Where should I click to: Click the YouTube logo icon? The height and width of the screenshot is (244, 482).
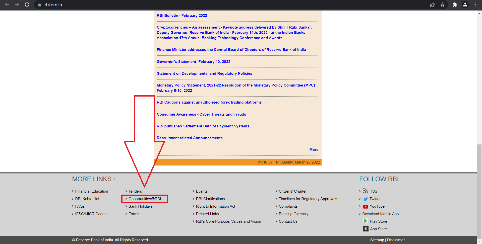click(x=366, y=207)
